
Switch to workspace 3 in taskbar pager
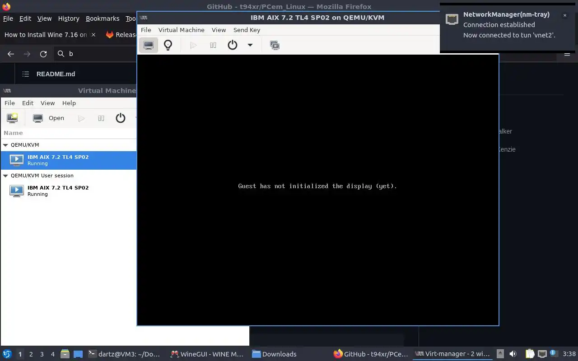pyautogui.click(x=42, y=354)
